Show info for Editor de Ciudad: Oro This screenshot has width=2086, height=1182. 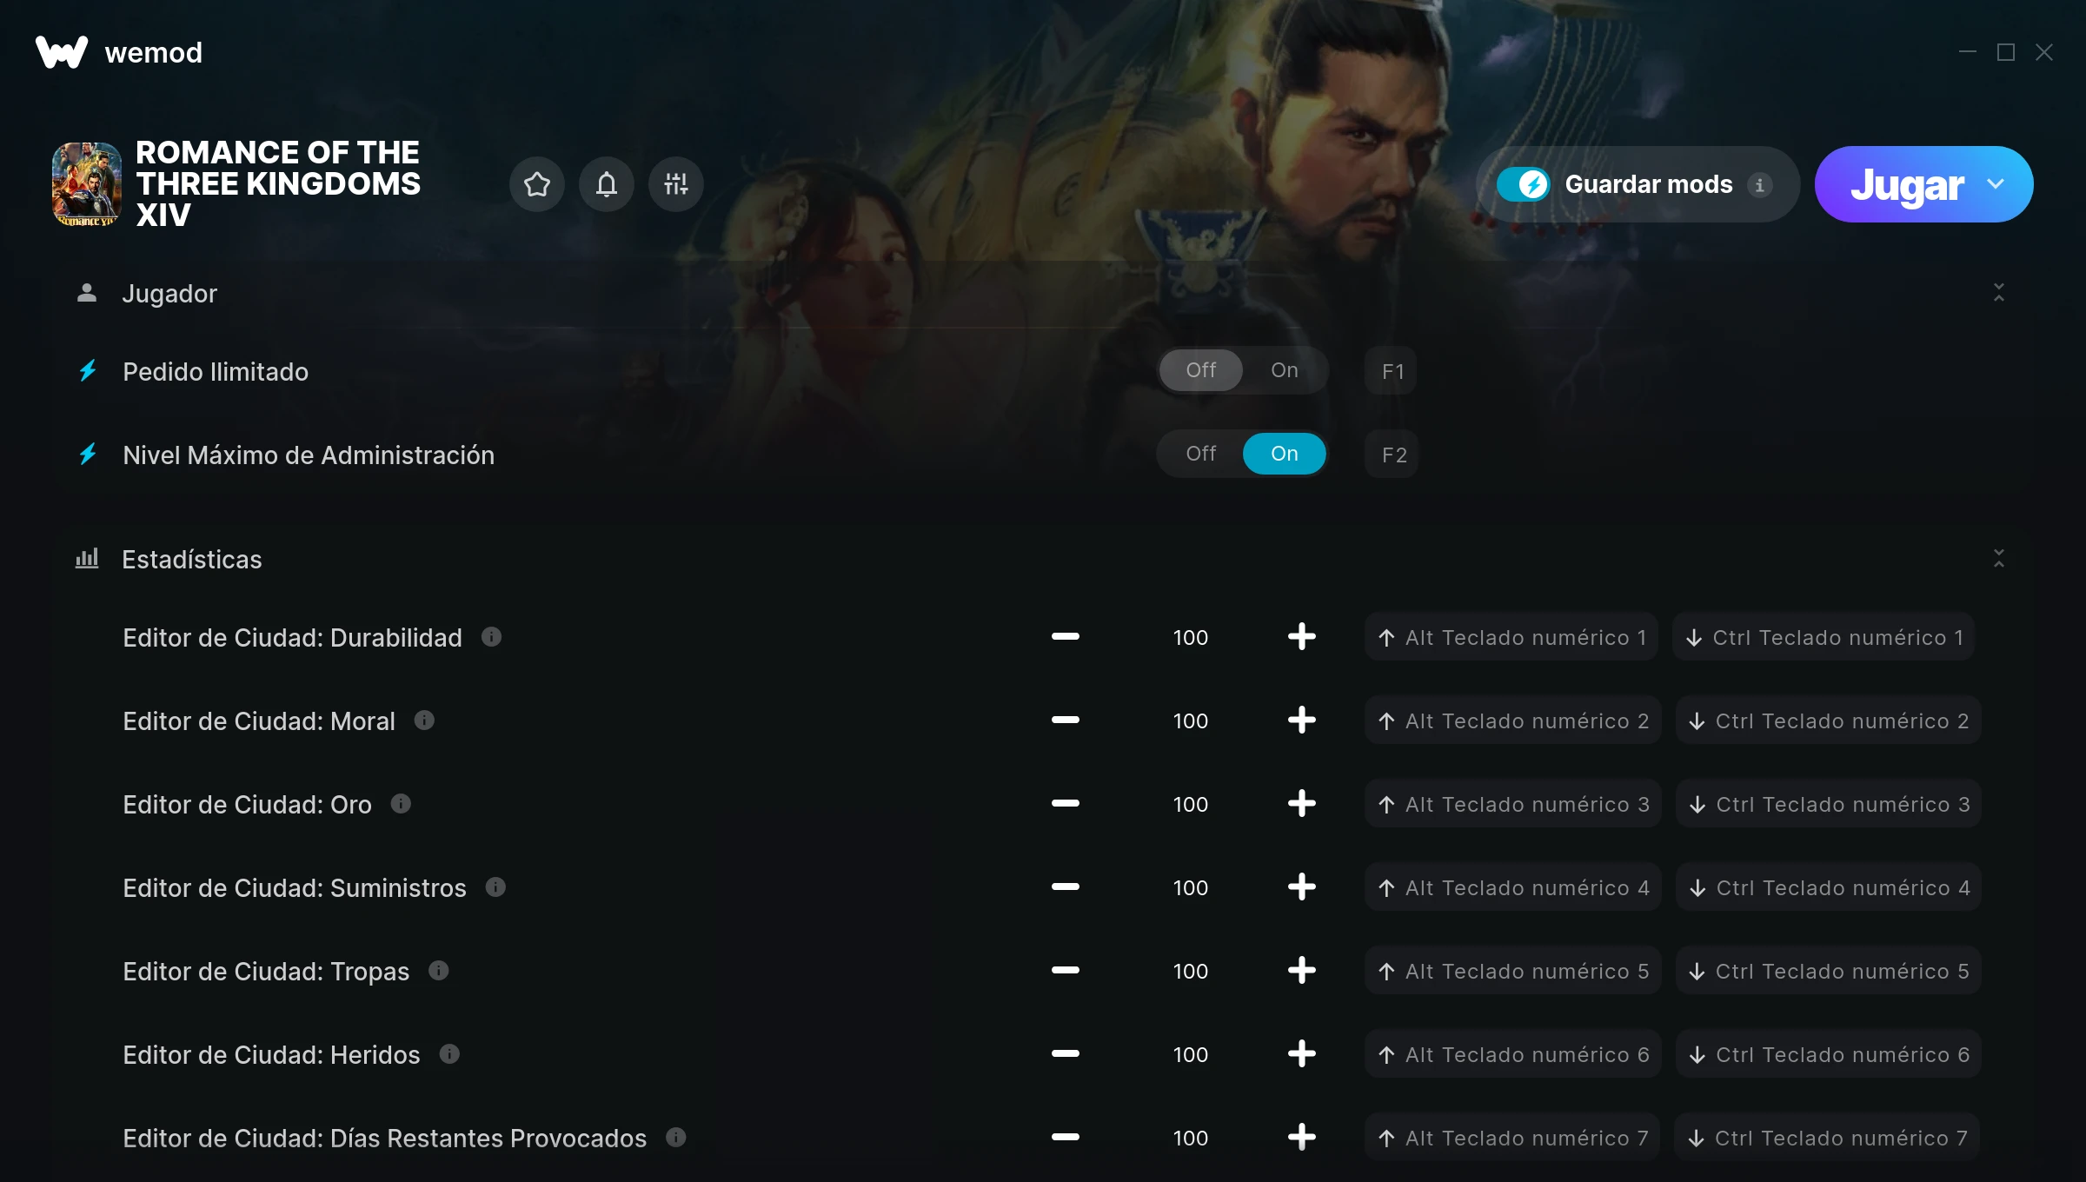point(401,804)
